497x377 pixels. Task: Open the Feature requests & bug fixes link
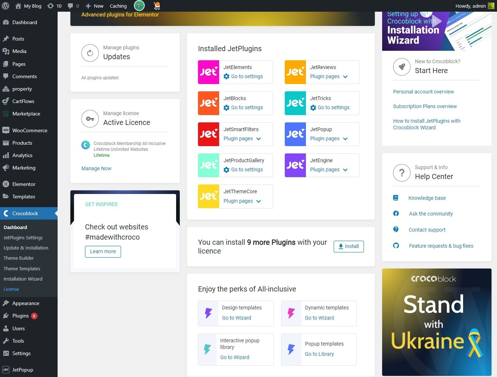tap(441, 246)
